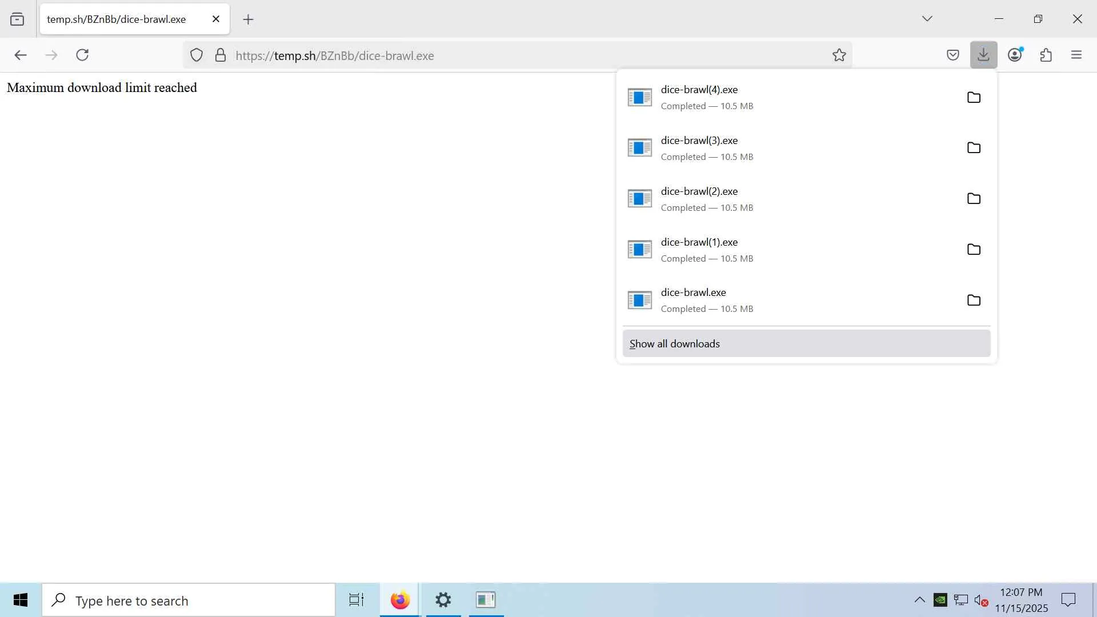Image resolution: width=1097 pixels, height=617 pixels.
Task: Open a new tab with plus
Action: point(248,19)
